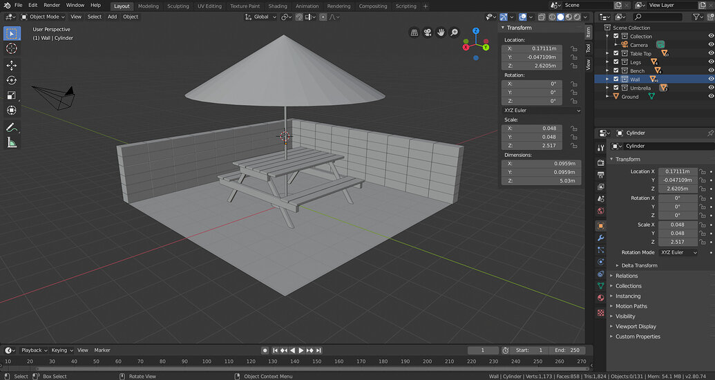Open the Object properties tab icon
Viewport: 715px width, 380px height.
[600, 226]
